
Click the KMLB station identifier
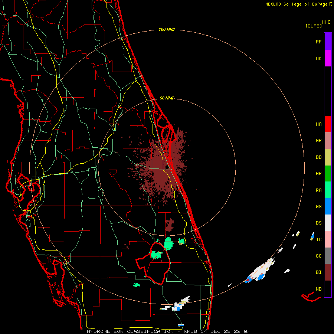point(190,331)
